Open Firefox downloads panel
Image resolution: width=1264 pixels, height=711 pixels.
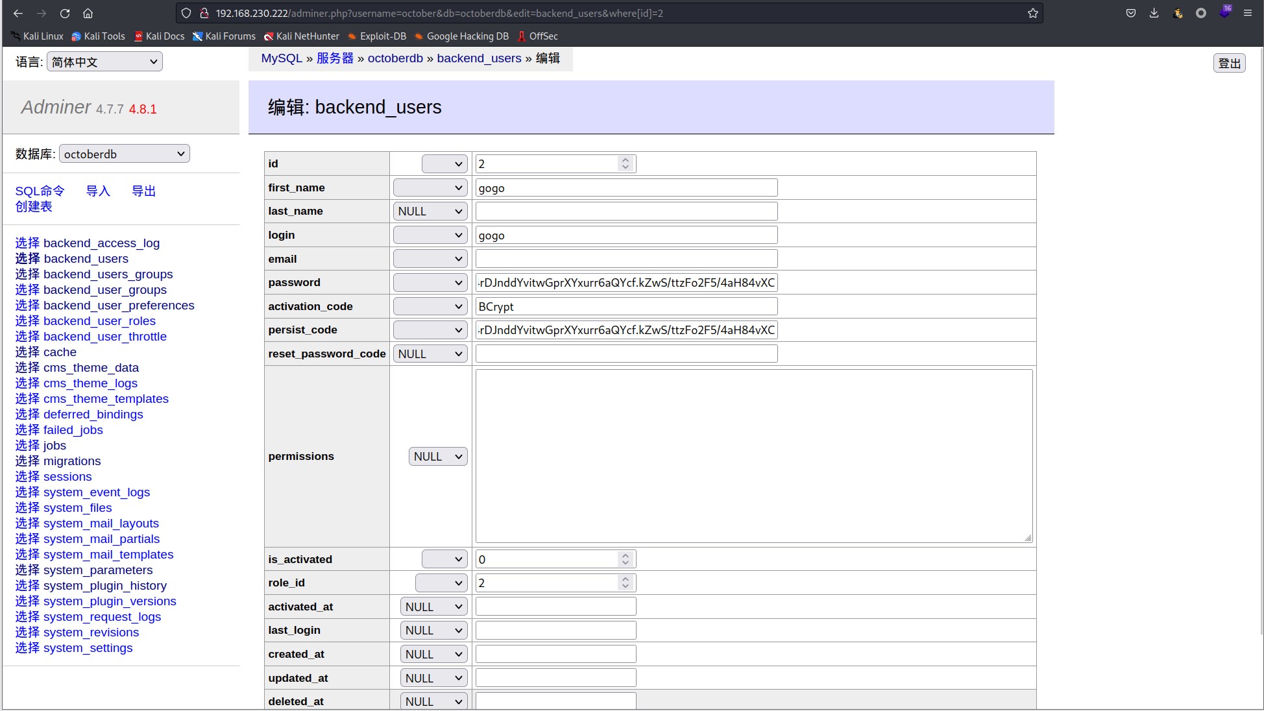(x=1154, y=13)
